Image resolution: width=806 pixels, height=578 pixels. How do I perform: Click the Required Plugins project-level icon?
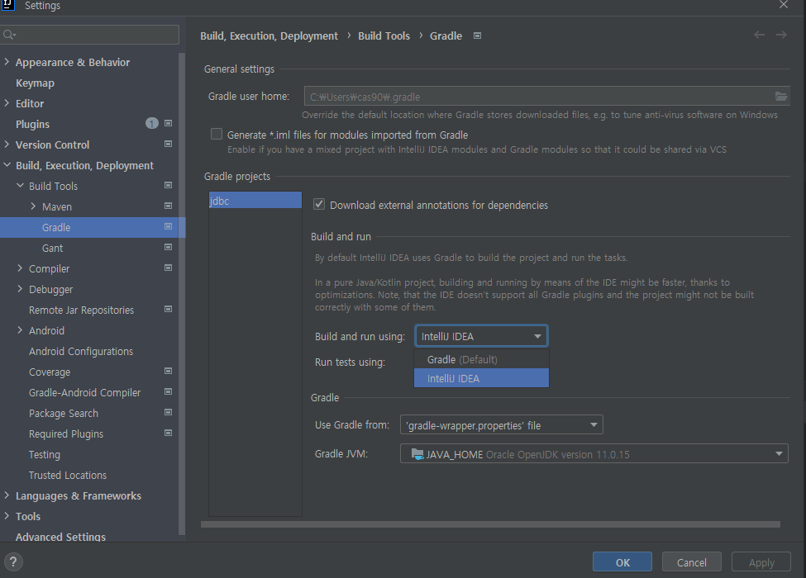[168, 433]
